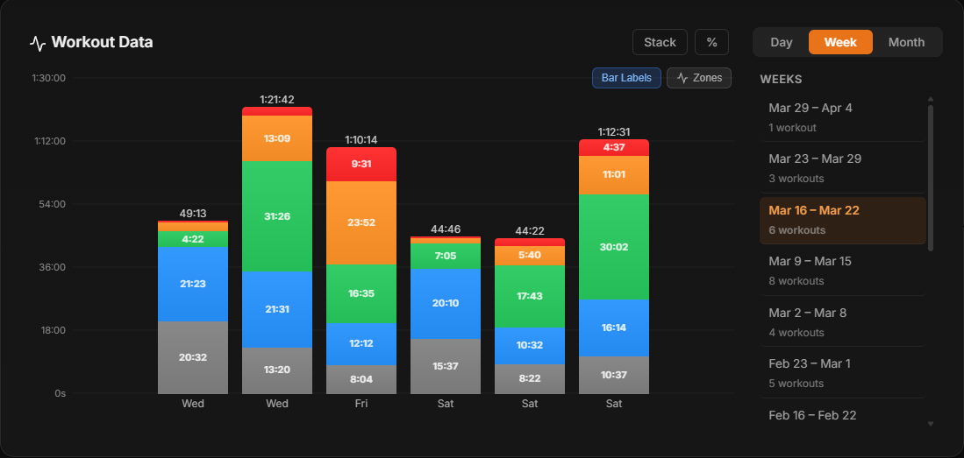The image size is (964, 458).
Task: Click blue segment labeled 21:31
Action: [x=277, y=309]
